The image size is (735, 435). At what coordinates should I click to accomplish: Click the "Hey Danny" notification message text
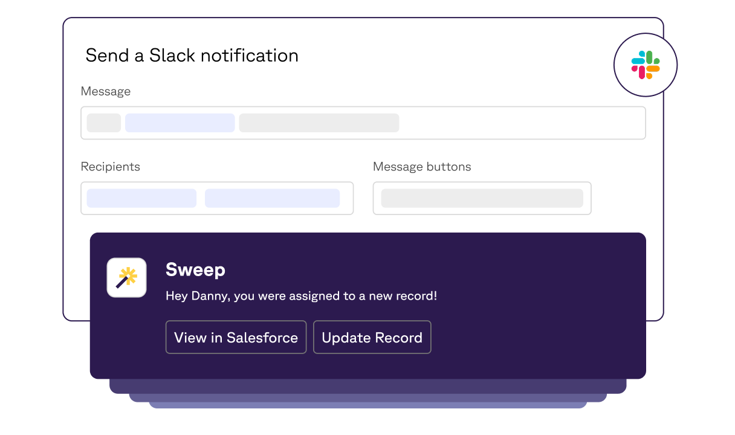pos(301,296)
